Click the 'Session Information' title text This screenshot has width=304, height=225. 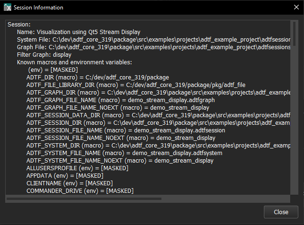[x=38, y=8]
